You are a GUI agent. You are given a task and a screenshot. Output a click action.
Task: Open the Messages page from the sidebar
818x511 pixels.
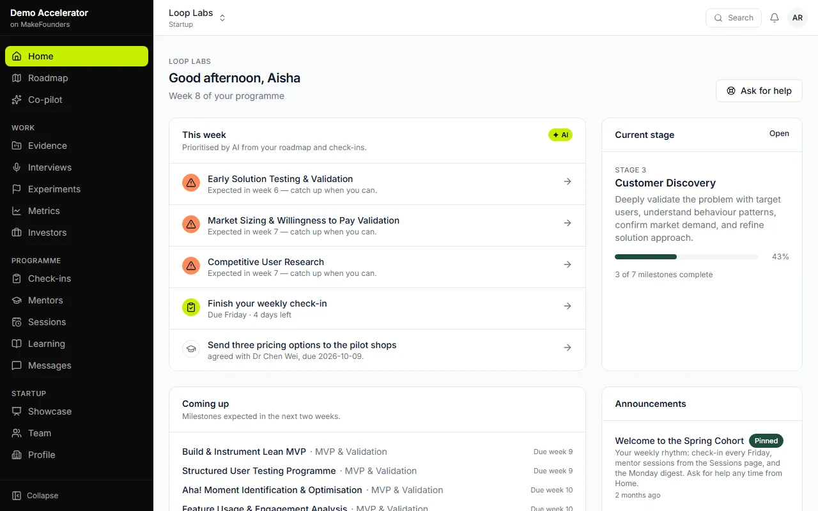[x=77, y=365]
